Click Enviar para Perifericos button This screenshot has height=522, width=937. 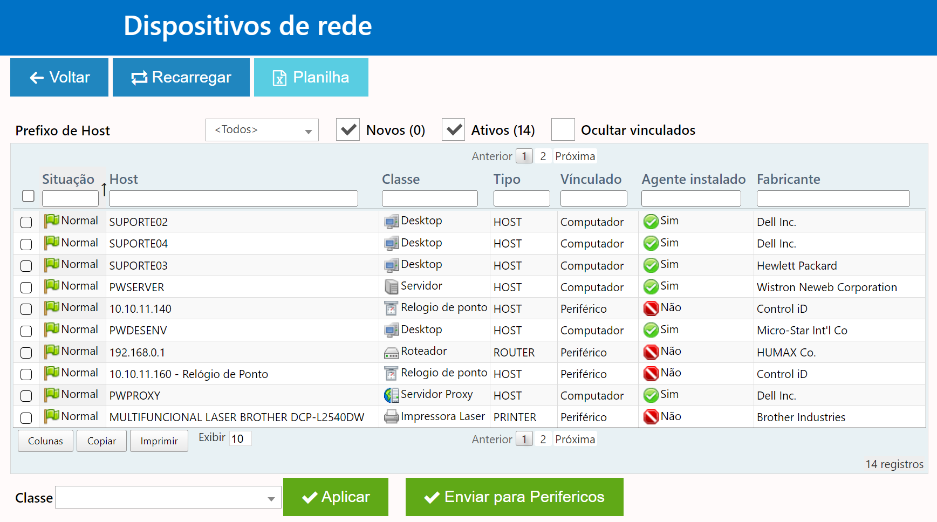(x=515, y=497)
